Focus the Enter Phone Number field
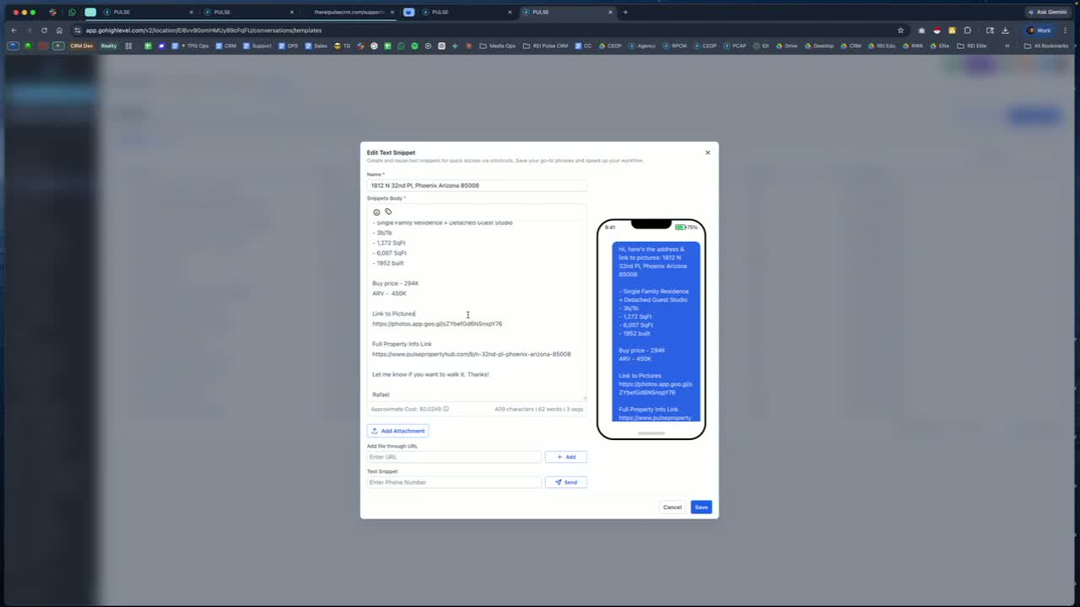The width and height of the screenshot is (1080, 607). pyautogui.click(x=454, y=482)
